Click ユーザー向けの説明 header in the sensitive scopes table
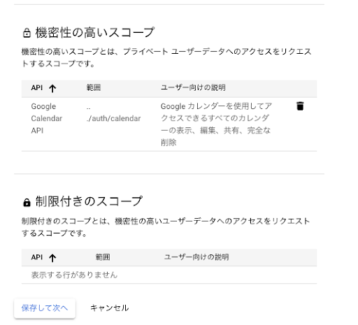 click(x=193, y=87)
